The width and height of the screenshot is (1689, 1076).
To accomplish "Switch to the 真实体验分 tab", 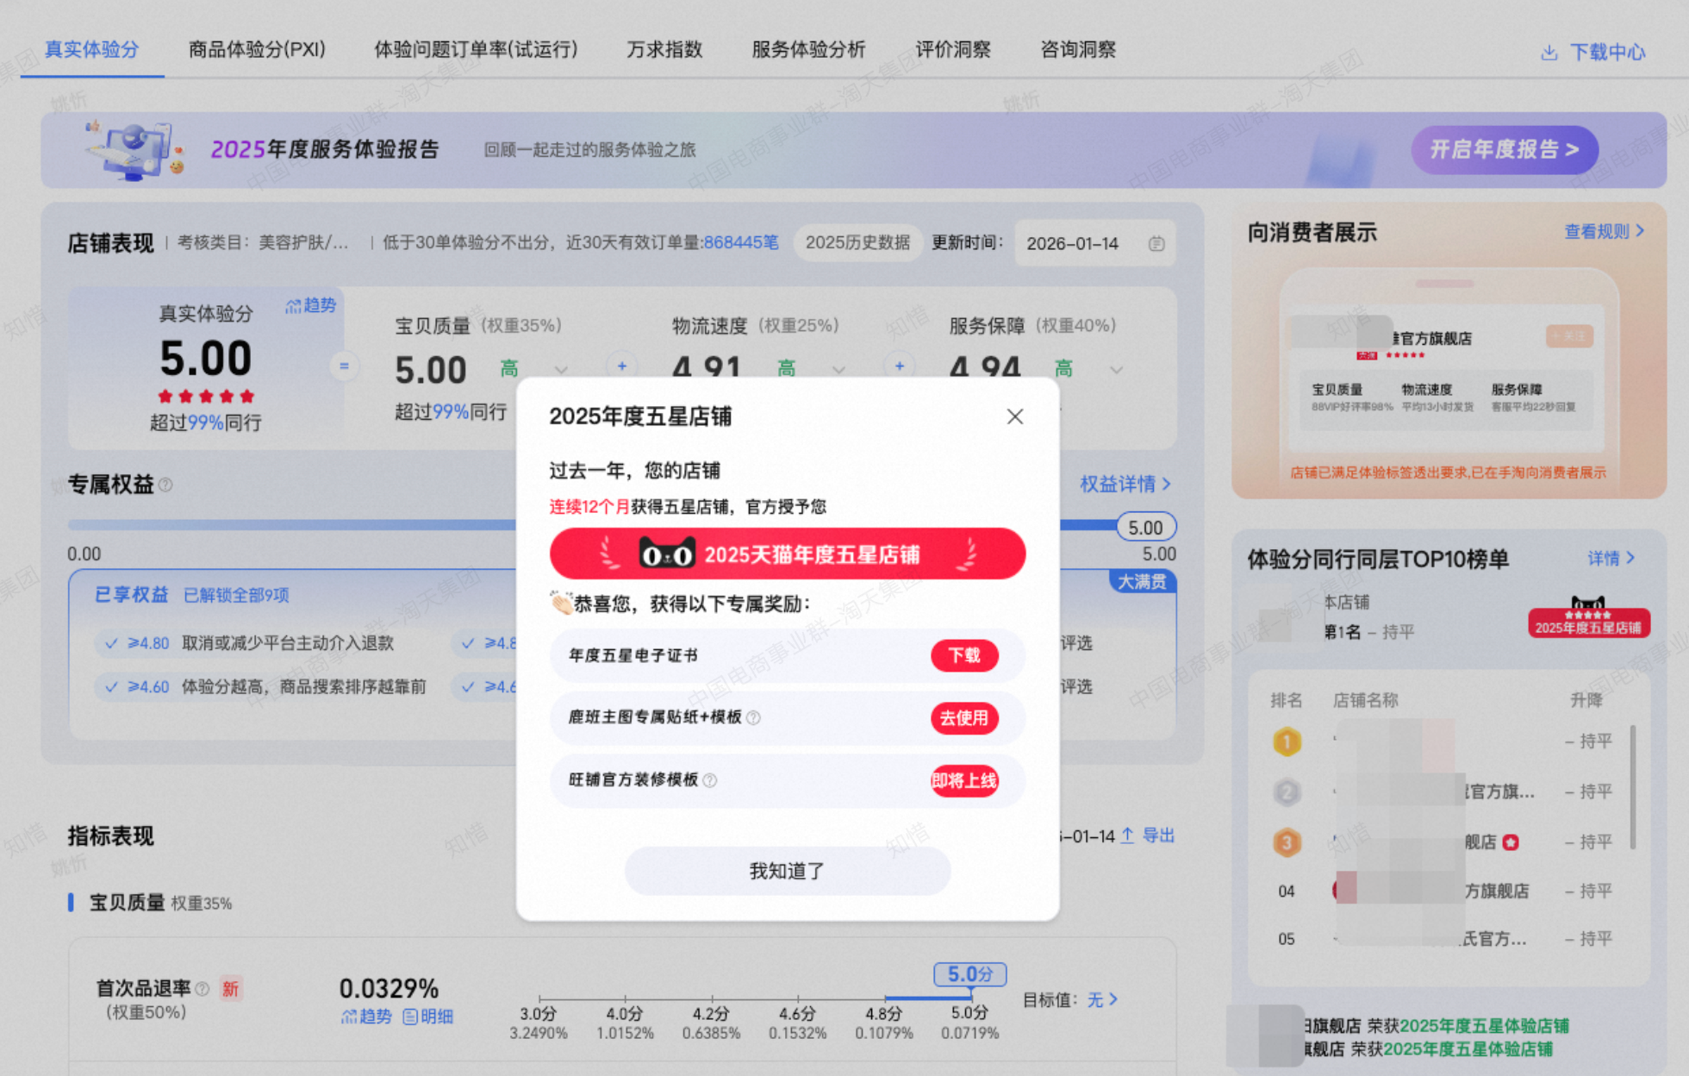I will coord(91,49).
